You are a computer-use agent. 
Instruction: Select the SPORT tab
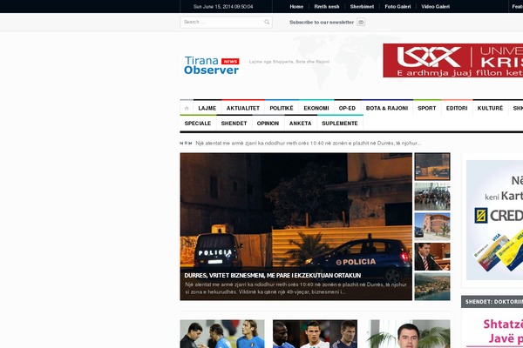tap(427, 108)
